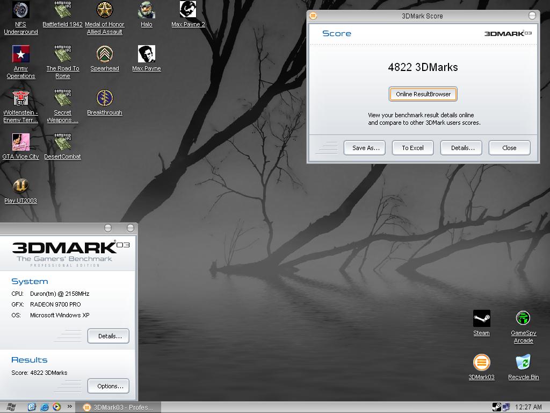Viewport: 550px width, 413px height.
Task: Open Details... in the 3DMark Score window
Action: [461, 148]
